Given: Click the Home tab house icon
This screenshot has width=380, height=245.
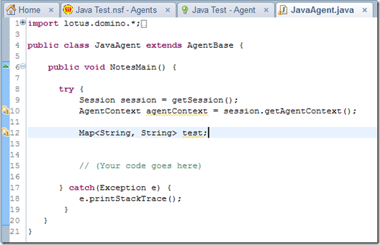Looking at the screenshot, I should pyautogui.click(x=11, y=10).
